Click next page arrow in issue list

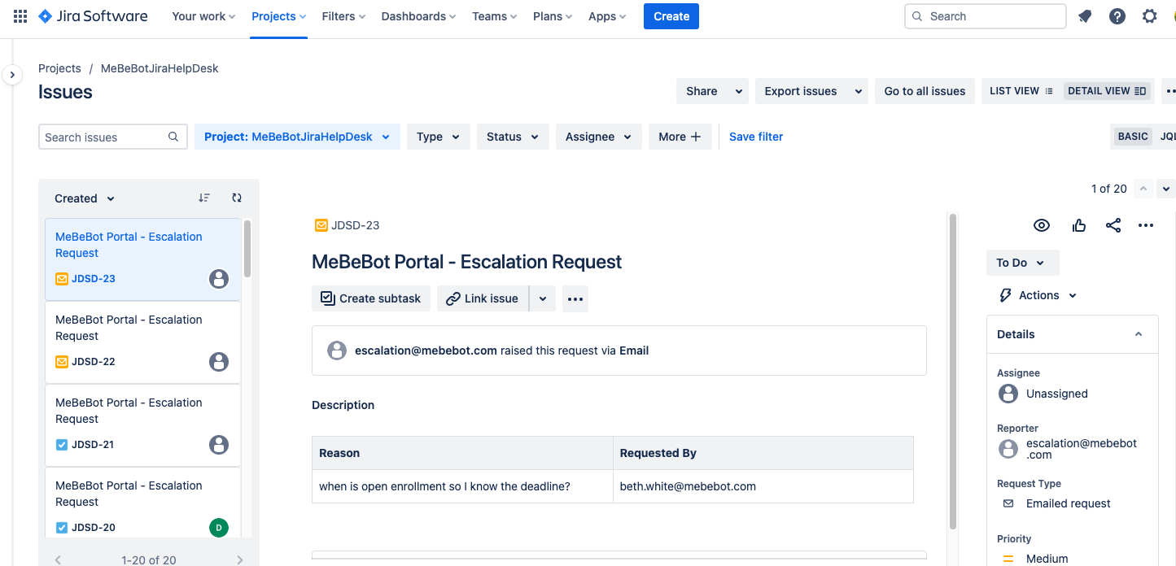coord(239,559)
